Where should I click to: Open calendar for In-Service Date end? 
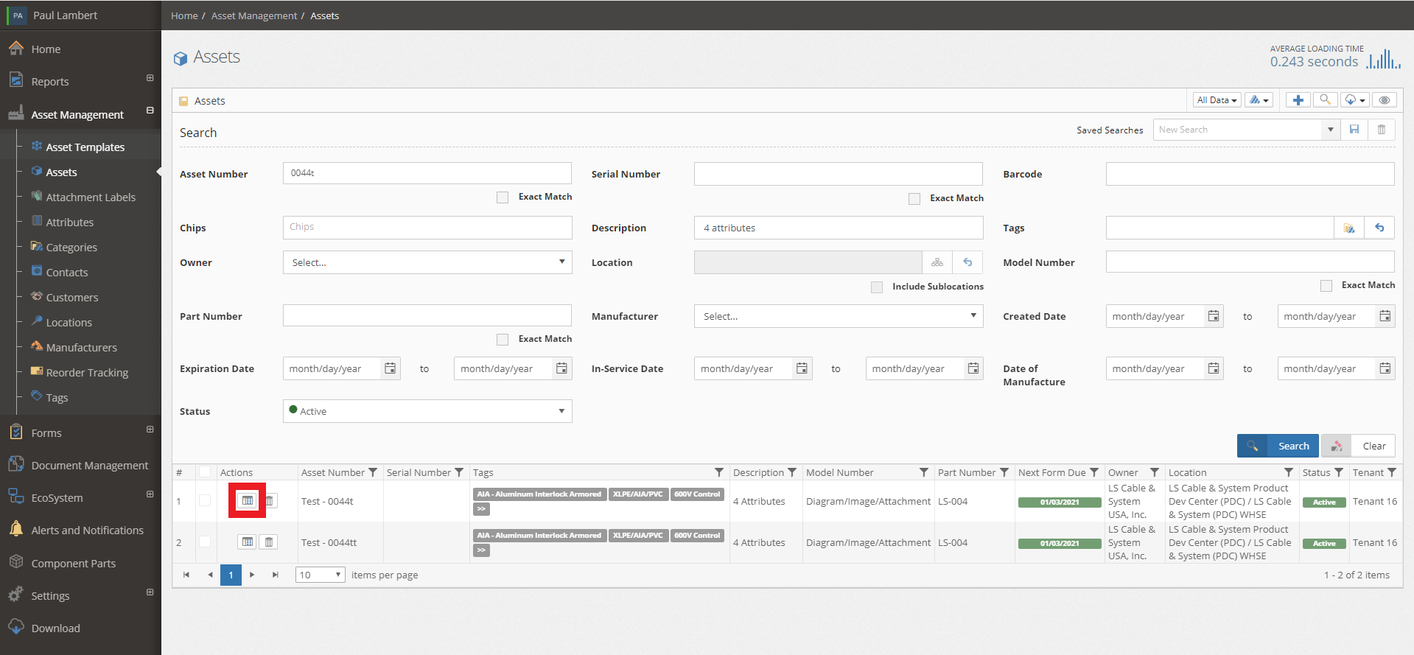pyautogui.click(x=973, y=368)
